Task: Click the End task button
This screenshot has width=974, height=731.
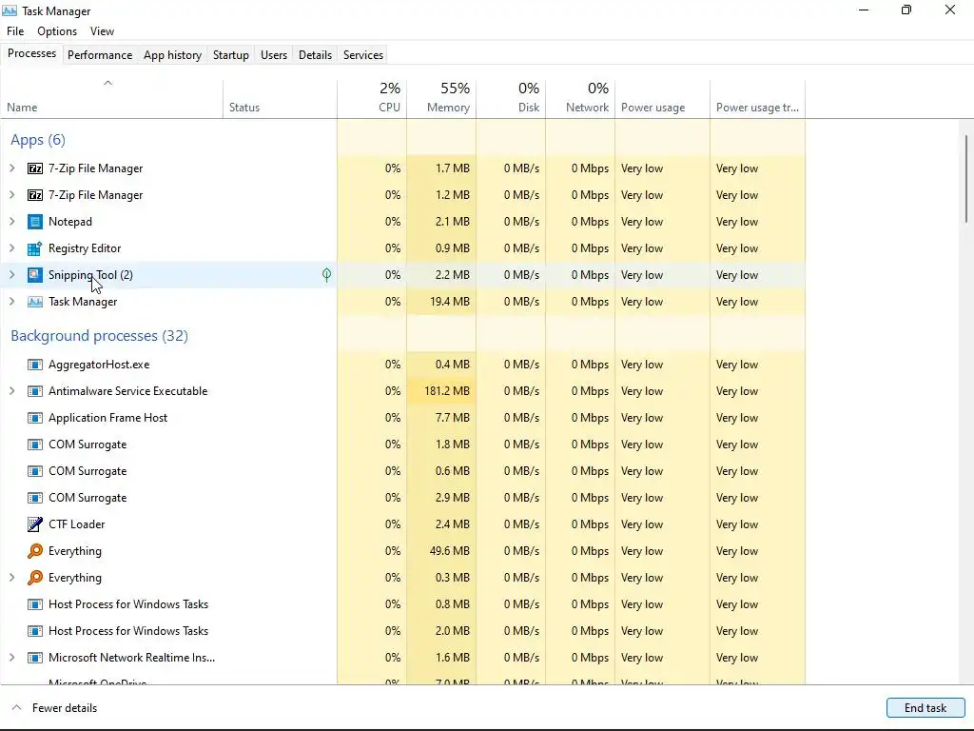Action: pos(925,707)
